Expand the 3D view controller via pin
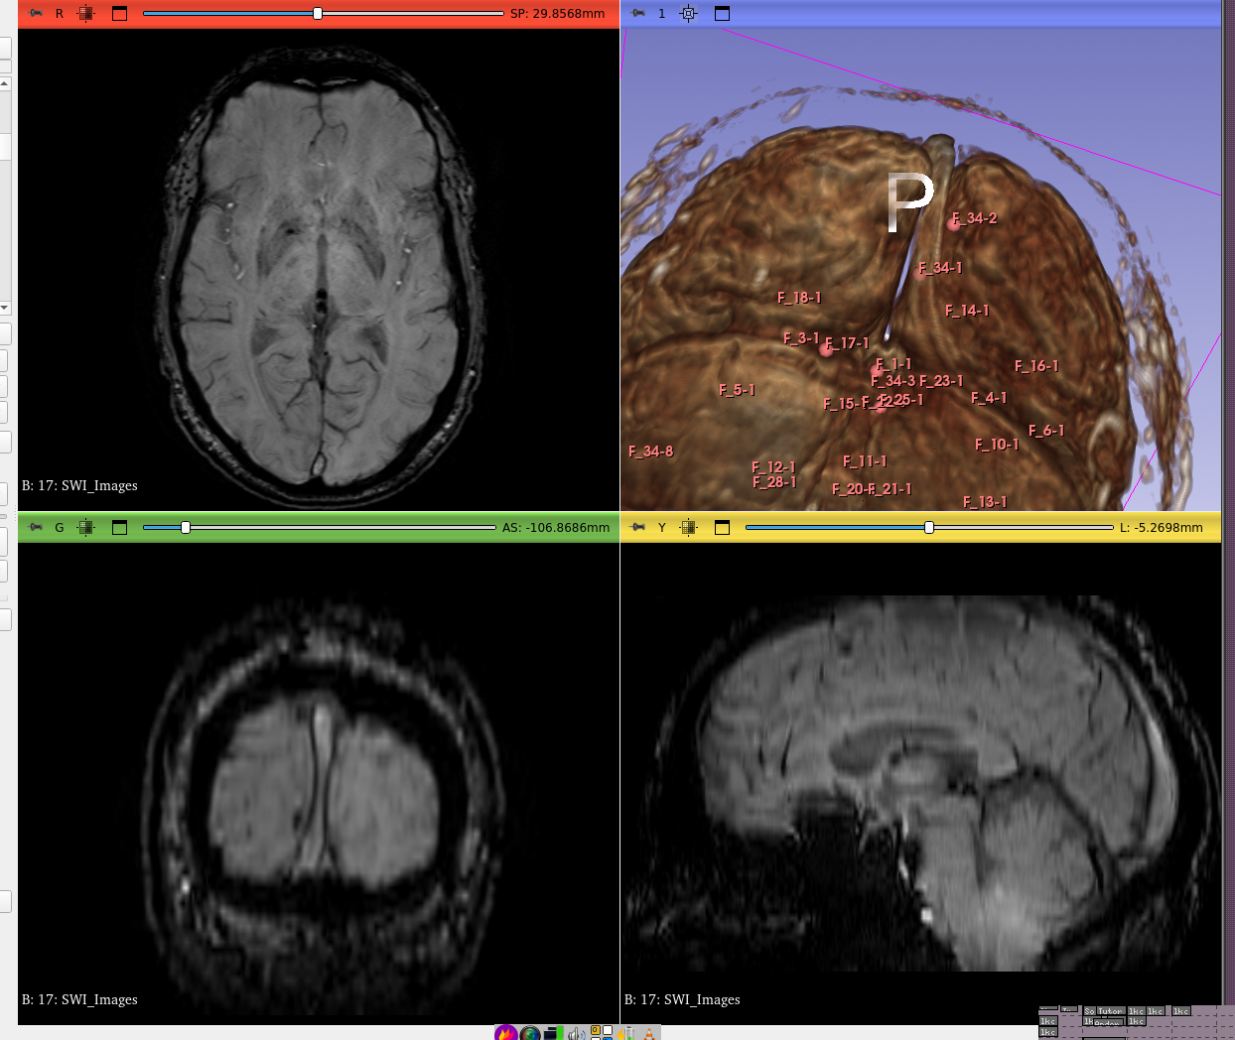 coord(638,14)
